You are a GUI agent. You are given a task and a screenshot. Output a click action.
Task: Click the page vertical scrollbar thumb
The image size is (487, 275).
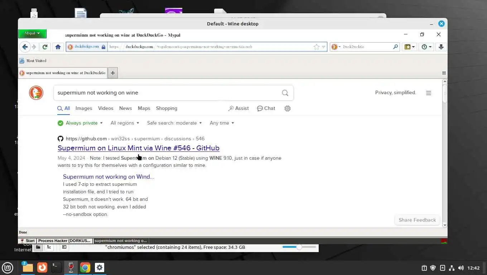(x=445, y=94)
